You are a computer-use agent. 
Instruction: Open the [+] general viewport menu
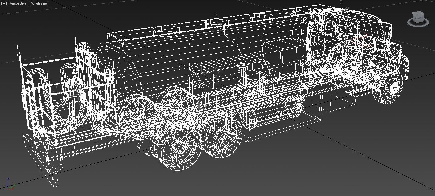tap(4, 3)
